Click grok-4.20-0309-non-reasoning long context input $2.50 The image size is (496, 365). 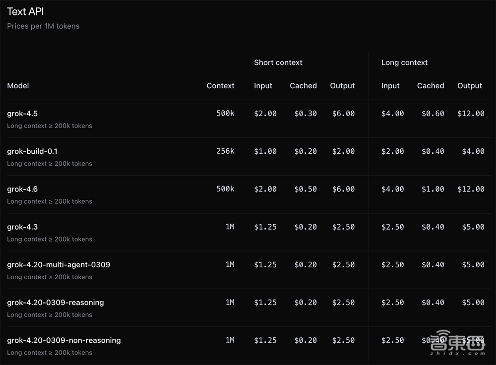(392, 340)
